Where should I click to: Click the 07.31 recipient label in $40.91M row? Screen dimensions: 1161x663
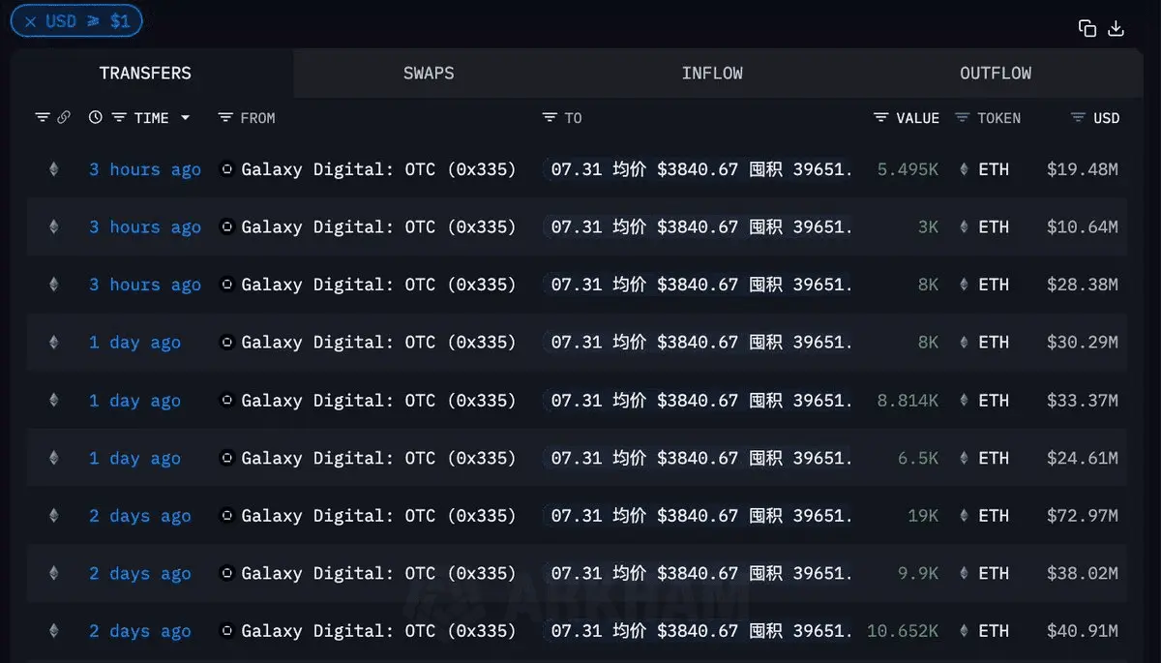(701, 631)
